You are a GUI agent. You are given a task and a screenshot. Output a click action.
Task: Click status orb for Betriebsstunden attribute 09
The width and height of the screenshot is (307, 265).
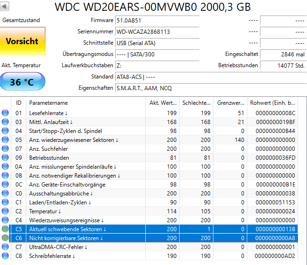click(x=5, y=157)
